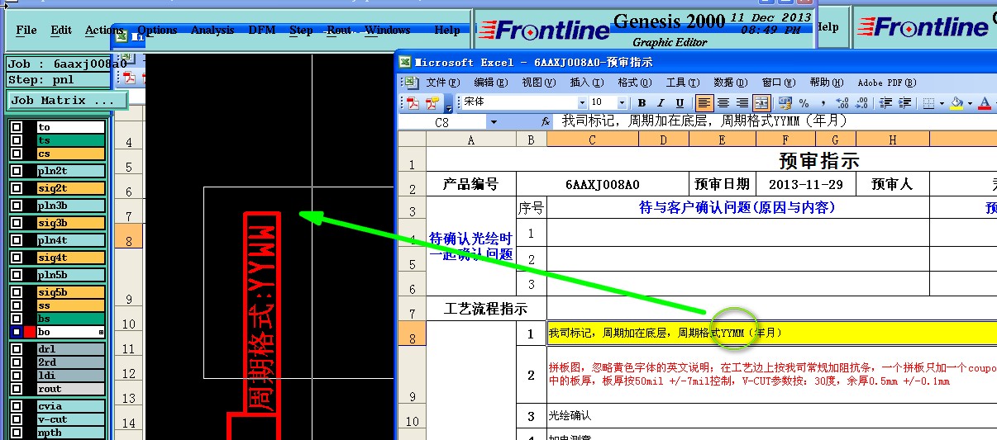Open the 数据(D) menu in Excel
The image size is (997, 440).
tap(730, 83)
